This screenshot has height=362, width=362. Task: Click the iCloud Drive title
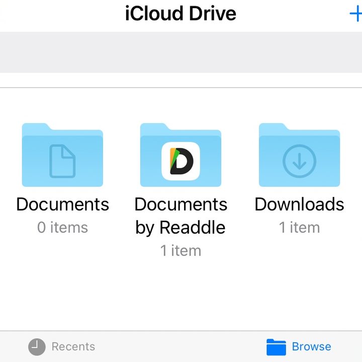[x=181, y=14]
